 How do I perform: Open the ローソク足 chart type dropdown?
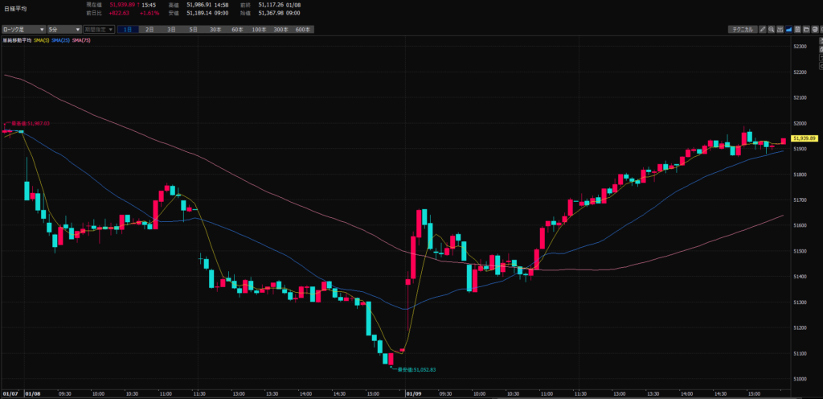tap(22, 29)
